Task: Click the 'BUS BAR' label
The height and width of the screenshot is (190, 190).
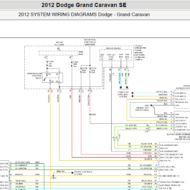Action: 81,53
